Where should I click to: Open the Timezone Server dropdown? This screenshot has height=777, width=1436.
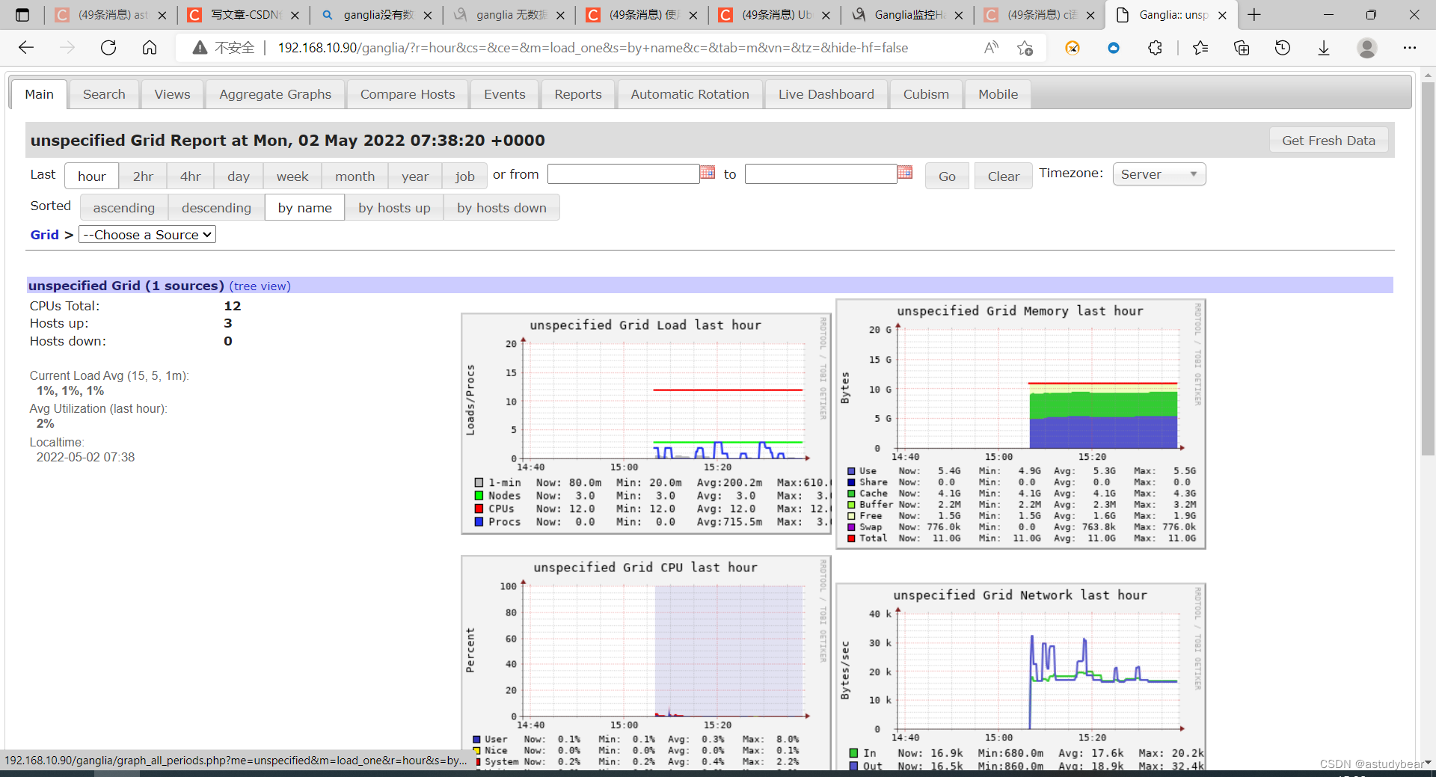coord(1159,174)
